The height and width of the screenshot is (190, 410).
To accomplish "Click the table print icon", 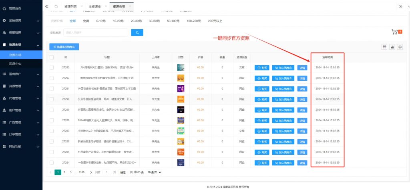I will [400, 47].
